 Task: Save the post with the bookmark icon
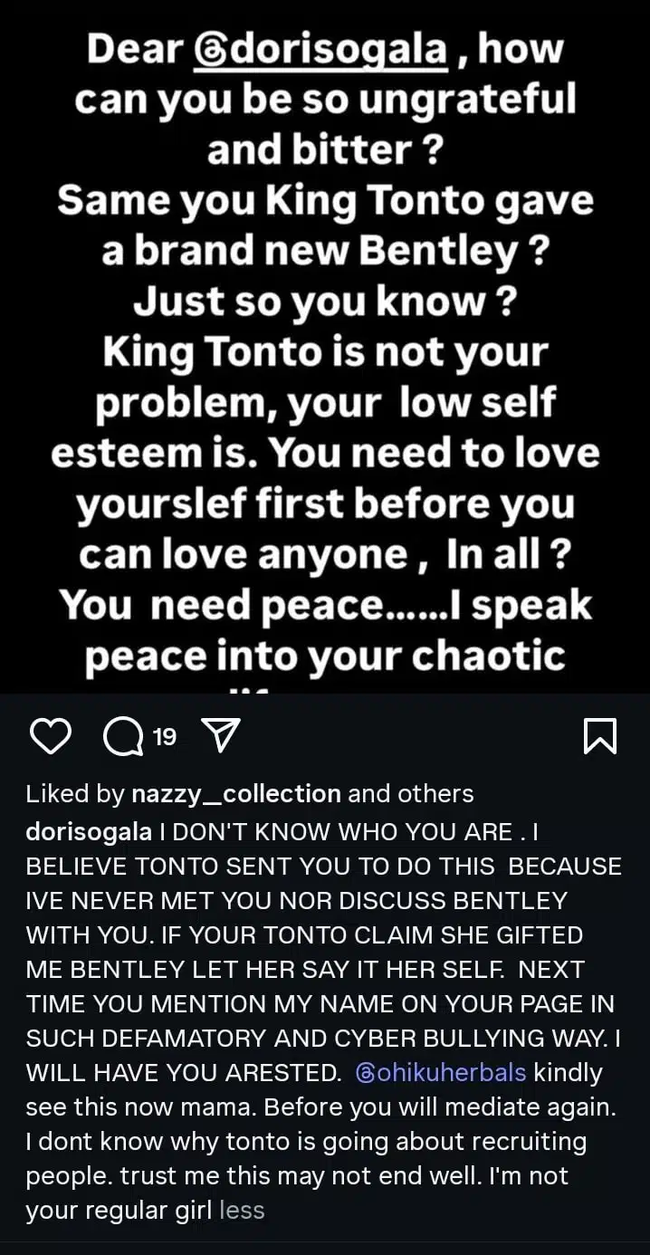tap(600, 737)
